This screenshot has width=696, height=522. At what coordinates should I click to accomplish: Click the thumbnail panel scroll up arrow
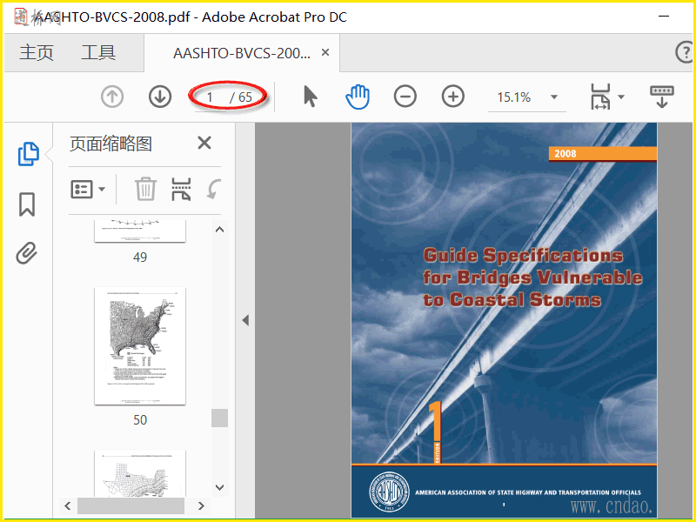click(x=219, y=230)
